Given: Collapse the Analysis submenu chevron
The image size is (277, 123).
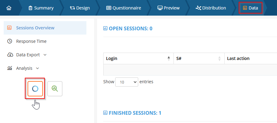Looking at the screenshot, I should (x=38, y=68).
